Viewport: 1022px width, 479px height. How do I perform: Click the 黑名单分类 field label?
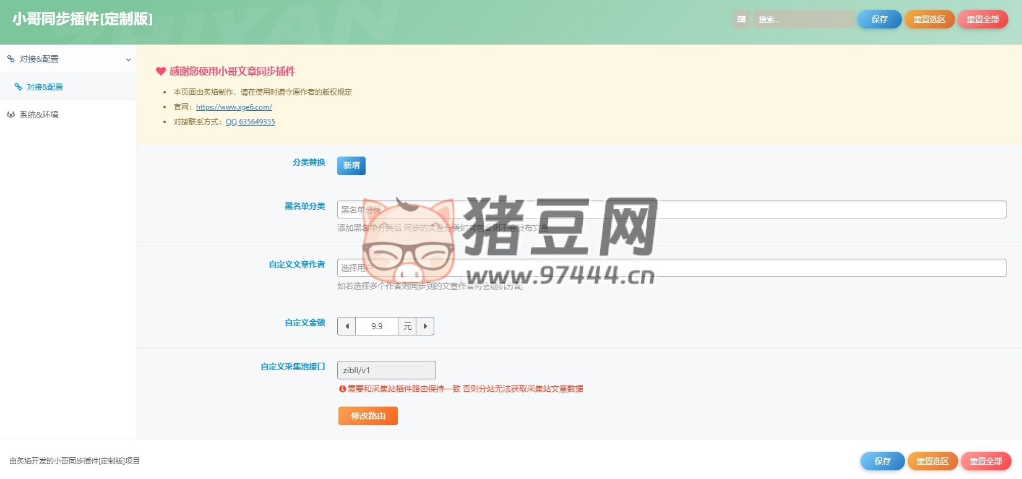(x=304, y=206)
